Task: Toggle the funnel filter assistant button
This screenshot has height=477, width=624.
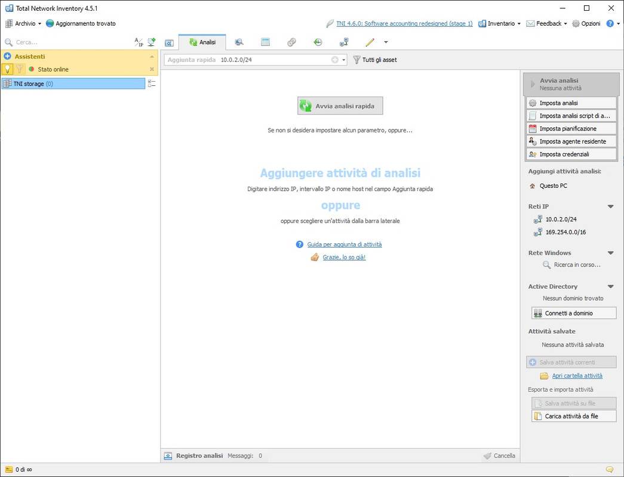Action: (x=20, y=69)
